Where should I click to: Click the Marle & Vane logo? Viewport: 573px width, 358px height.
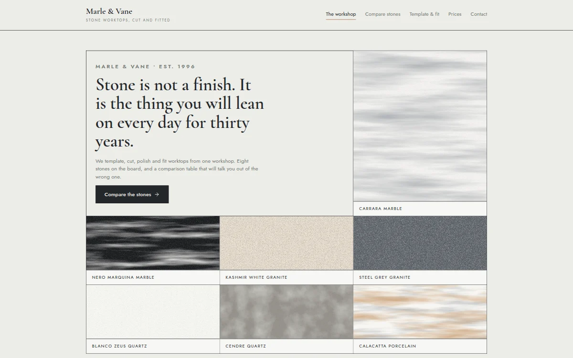click(109, 11)
